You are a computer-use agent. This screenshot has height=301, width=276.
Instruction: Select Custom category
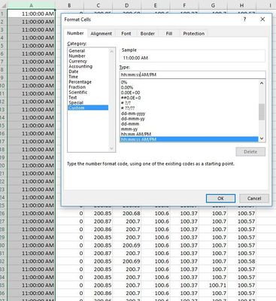[x=88, y=108]
